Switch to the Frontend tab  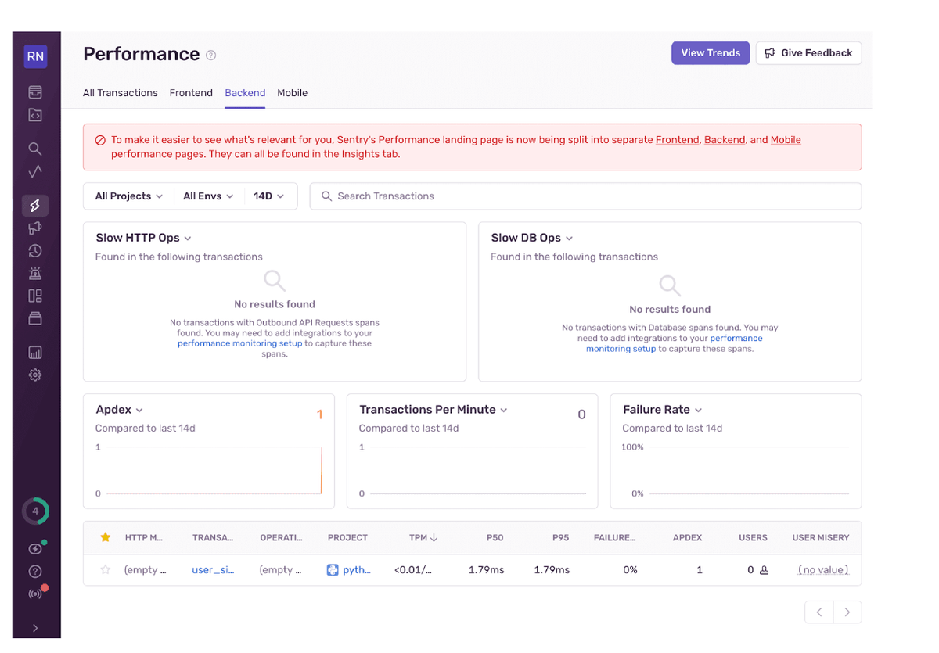pyautogui.click(x=191, y=92)
